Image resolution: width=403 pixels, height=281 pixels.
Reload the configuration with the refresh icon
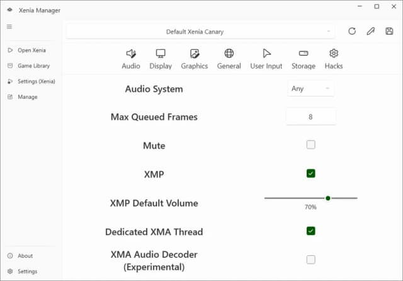click(x=352, y=31)
